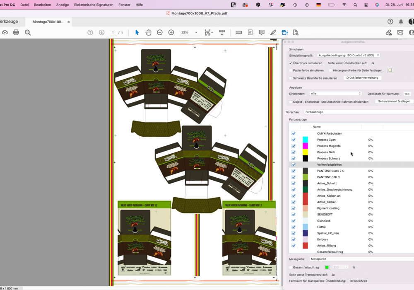
Task: Open notifications bell icon
Action: 401,22
